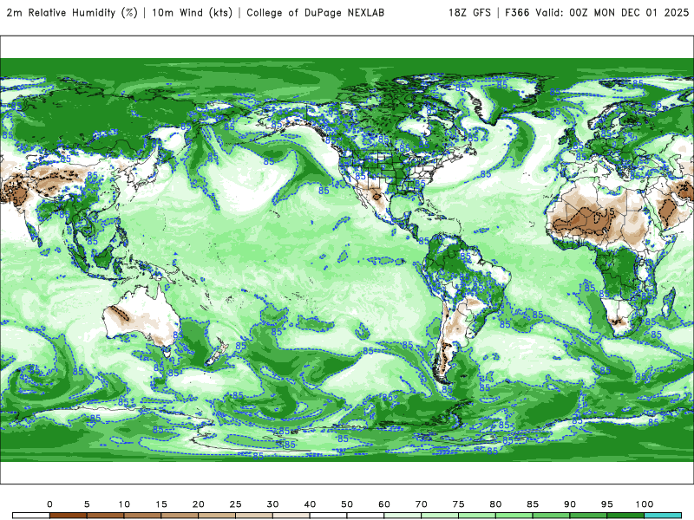Click the "70" label on the color scale
Viewport: 694px width, 520px height.
[x=422, y=504]
